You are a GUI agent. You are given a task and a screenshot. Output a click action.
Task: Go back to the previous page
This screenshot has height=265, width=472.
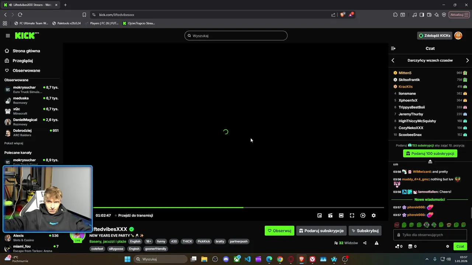point(5,15)
